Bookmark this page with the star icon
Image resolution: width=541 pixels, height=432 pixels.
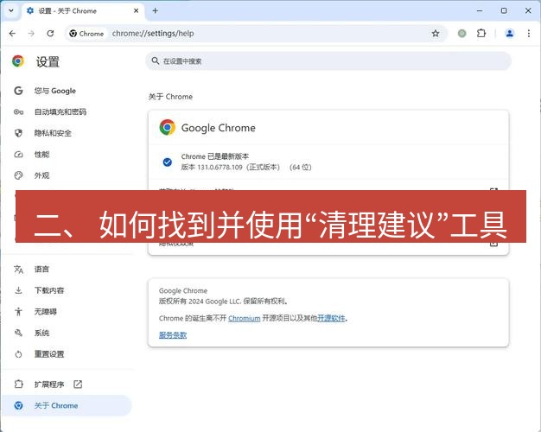pyautogui.click(x=436, y=34)
